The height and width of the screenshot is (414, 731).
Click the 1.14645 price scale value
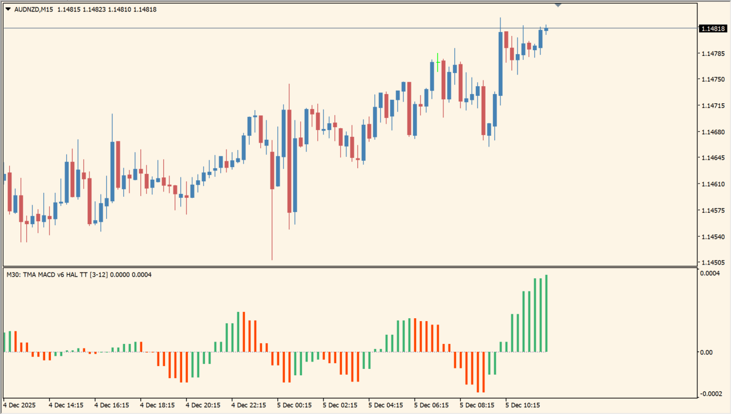(713, 158)
